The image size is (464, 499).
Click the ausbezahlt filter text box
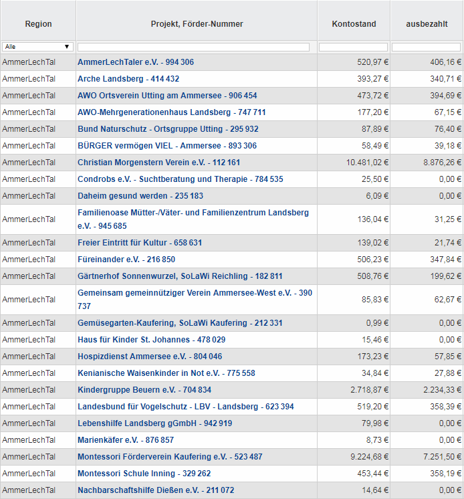426,47
